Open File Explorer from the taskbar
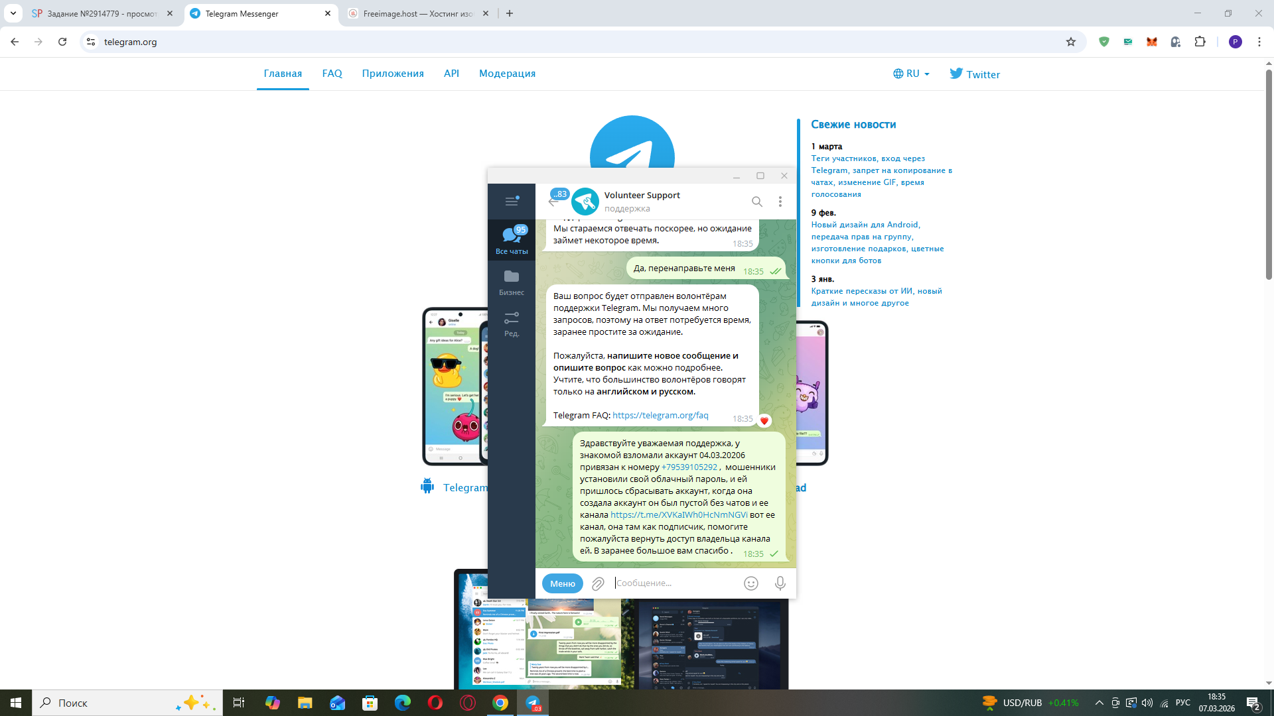Screen dimensions: 1274x716 (305, 703)
